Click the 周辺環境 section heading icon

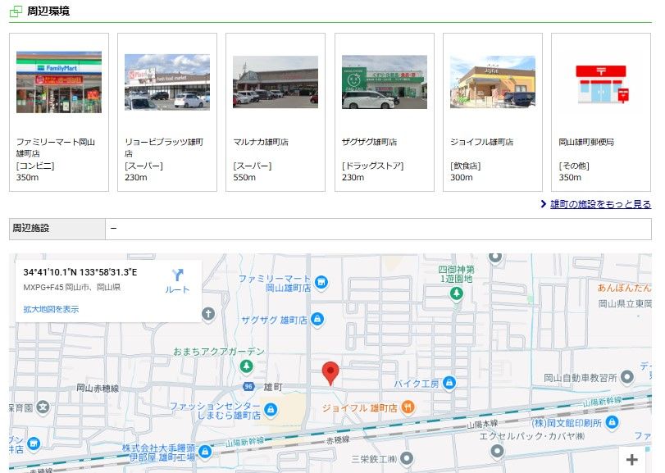pyautogui.click(x=16, y=11)
